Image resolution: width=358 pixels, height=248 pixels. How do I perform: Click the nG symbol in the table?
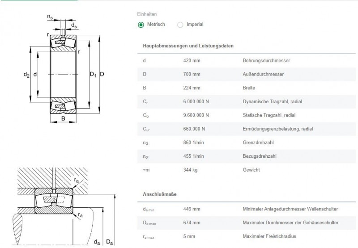pyautogui.click(x=145, y=143)
